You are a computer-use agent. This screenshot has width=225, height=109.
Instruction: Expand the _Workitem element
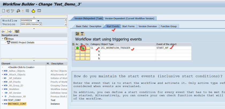(2, 89)
